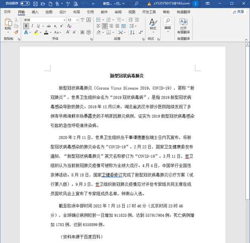Click the yellow text highlight color button

(x=36, y=32)
